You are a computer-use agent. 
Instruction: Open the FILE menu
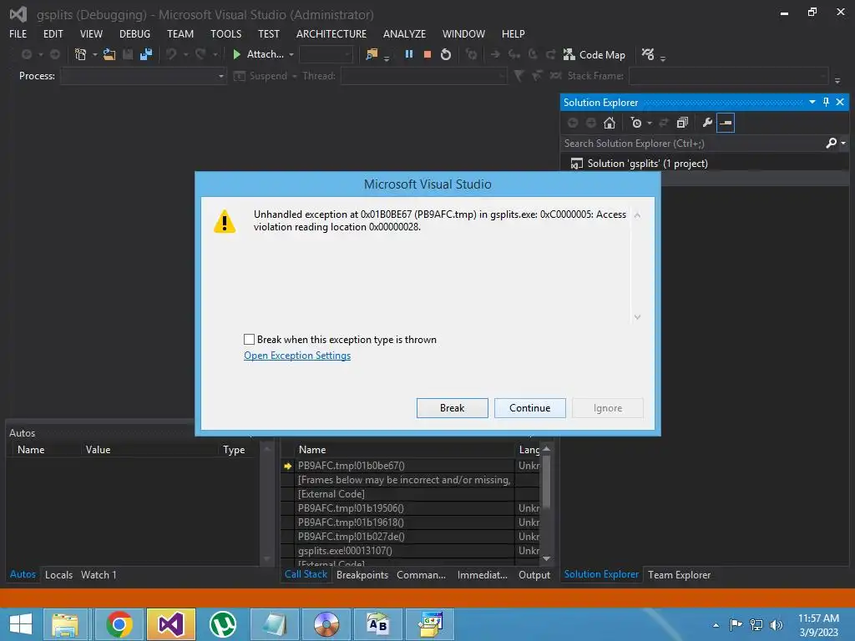pos(18,33)
